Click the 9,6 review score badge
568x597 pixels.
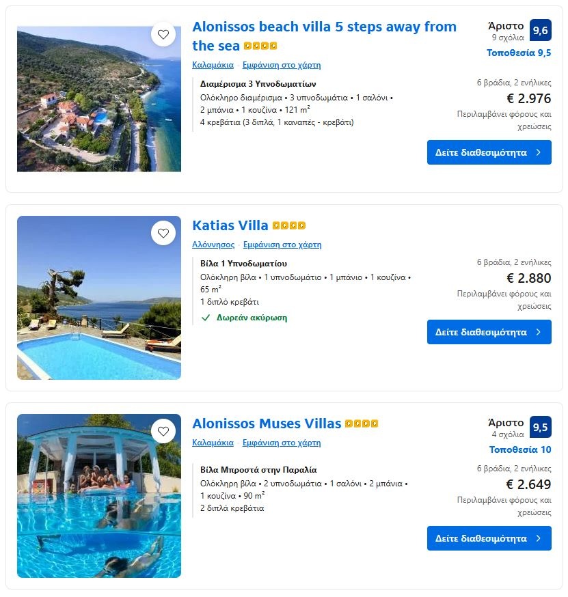[540, 30]
